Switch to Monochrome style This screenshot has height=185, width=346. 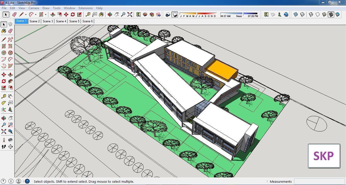coord(338,14)
